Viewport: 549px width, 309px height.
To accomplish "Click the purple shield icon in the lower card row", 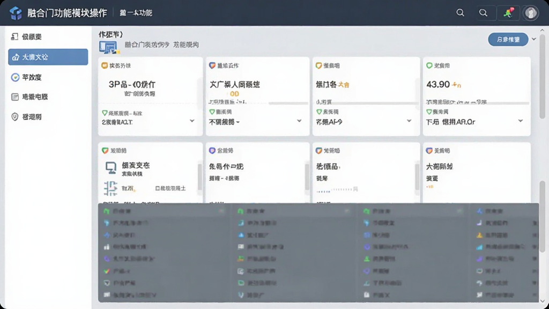I will click(x=212, y=151).
